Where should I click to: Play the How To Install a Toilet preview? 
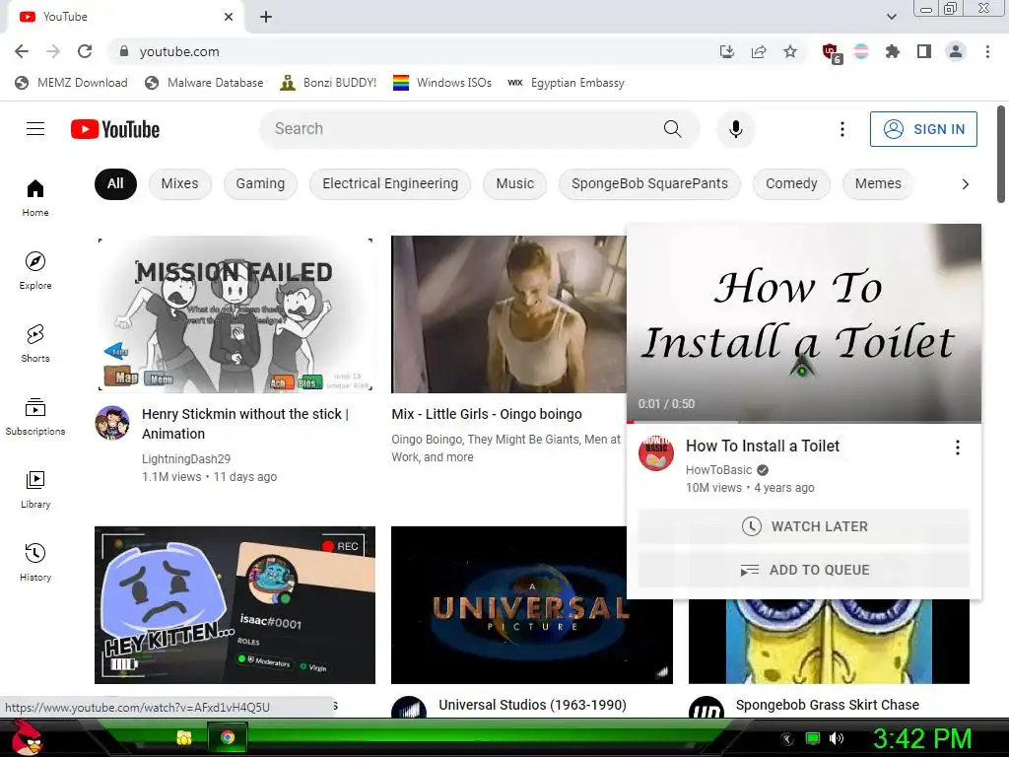[x=804, y=323]
